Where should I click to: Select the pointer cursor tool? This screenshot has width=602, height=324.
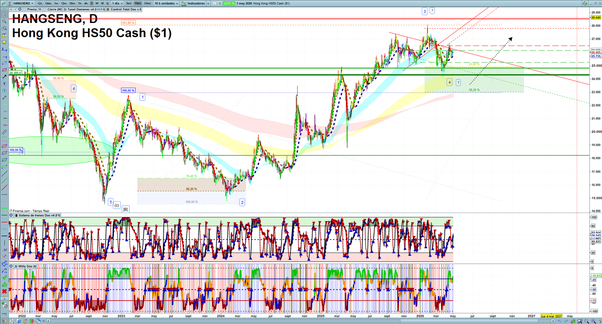pos(5,15)
